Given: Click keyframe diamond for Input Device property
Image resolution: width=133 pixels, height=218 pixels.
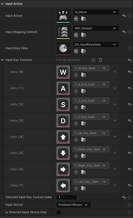Looking at the screenshot, I should point(130,205).
